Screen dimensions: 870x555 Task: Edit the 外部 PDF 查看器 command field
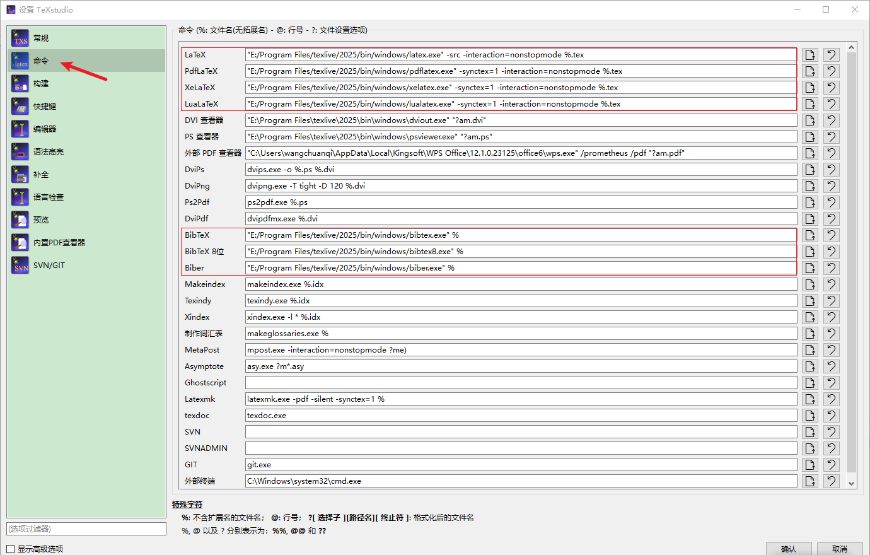point(521,153)
